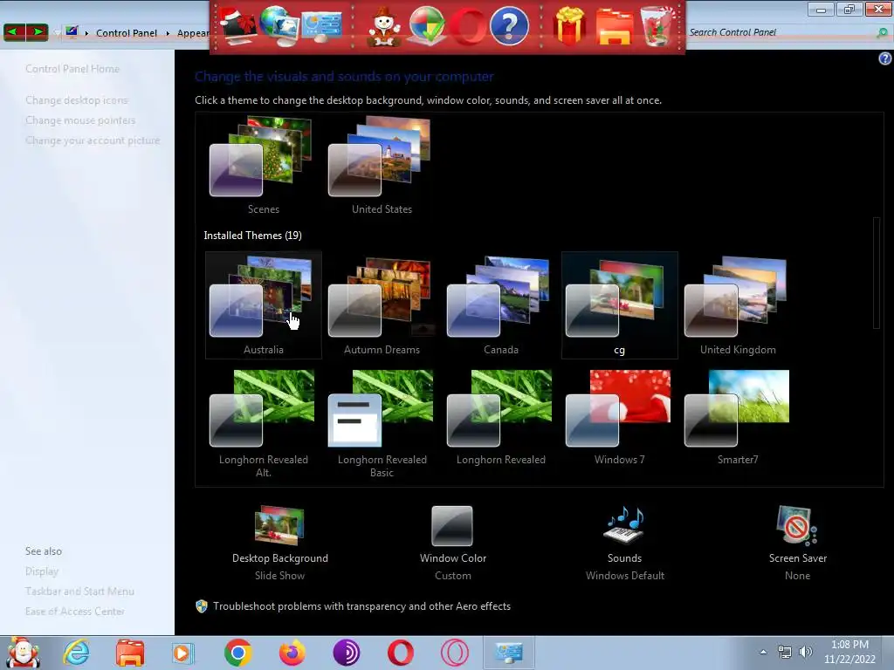This screenshot has height=670, width=894.
Task: Open Change desktop icons link
Action: click(x=77, y=100)
